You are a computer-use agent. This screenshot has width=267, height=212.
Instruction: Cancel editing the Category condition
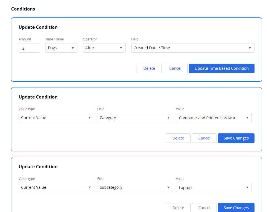(x=204, y=138)
